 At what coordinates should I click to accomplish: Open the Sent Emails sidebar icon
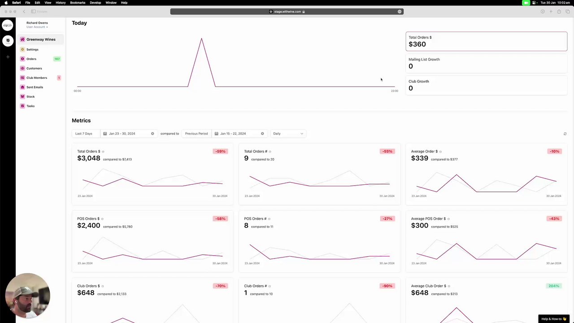pos(22,87)
